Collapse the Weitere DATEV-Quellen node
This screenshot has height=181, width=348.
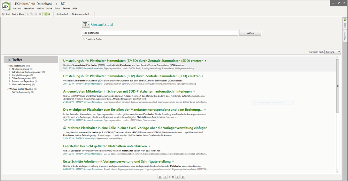pos(8,89)
